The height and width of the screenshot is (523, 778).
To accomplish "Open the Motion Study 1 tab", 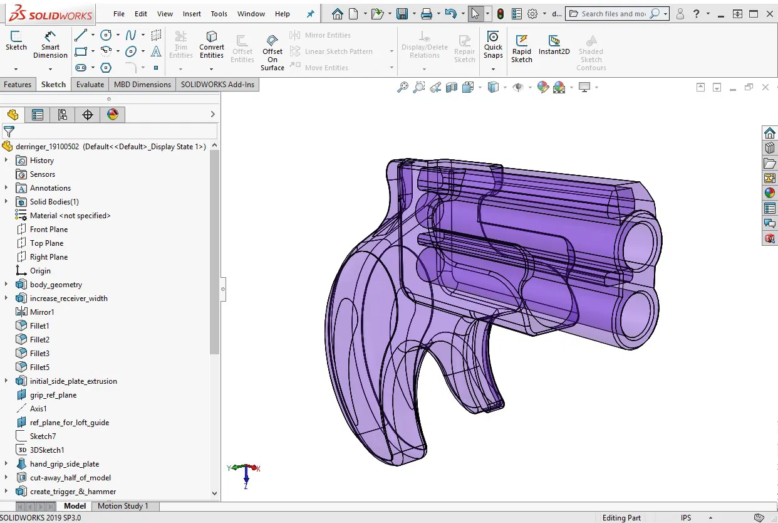I will tap(123, 506).
